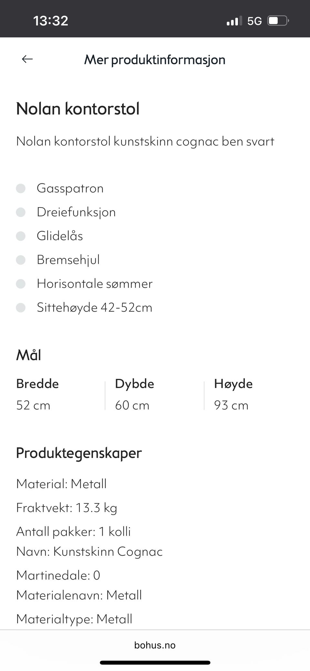
Task: Open the bohus.no link
Action: [155, 645]
